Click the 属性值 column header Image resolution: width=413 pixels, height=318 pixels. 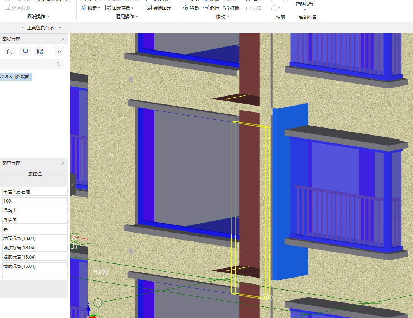(35, 174)
